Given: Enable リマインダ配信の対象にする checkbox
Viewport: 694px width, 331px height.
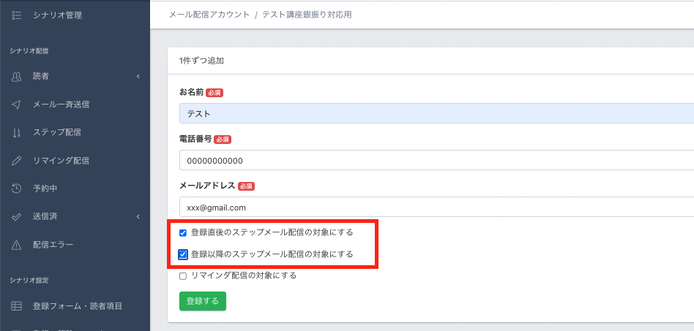Looking at the screenshot, I should 183,276.
